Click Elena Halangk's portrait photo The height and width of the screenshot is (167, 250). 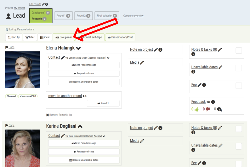point(22,70)
